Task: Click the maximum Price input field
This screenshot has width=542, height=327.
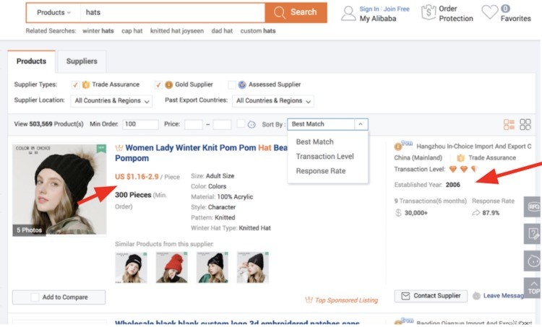Action: [222, 124]
